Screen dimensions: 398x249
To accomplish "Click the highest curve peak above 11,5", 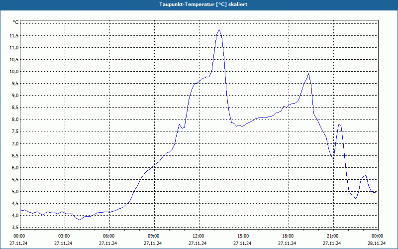I will point(219,30).
